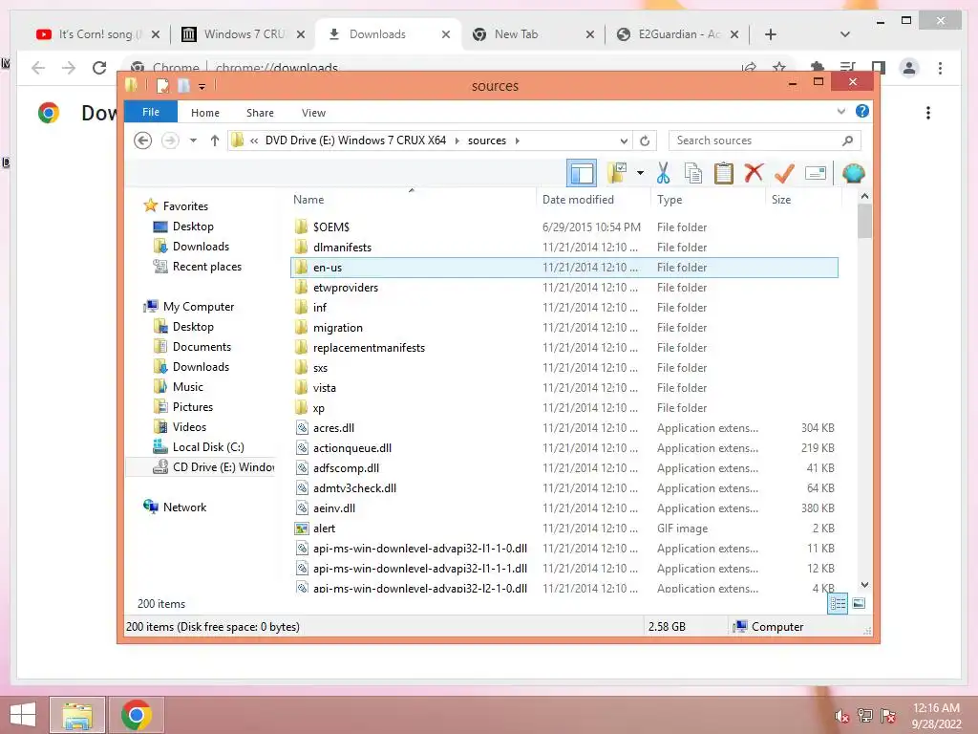The width and height of the screenshot is (978, 734).
Task: Open Customize Quick Access Toolbar dropdown arrow
Action: 202,87
